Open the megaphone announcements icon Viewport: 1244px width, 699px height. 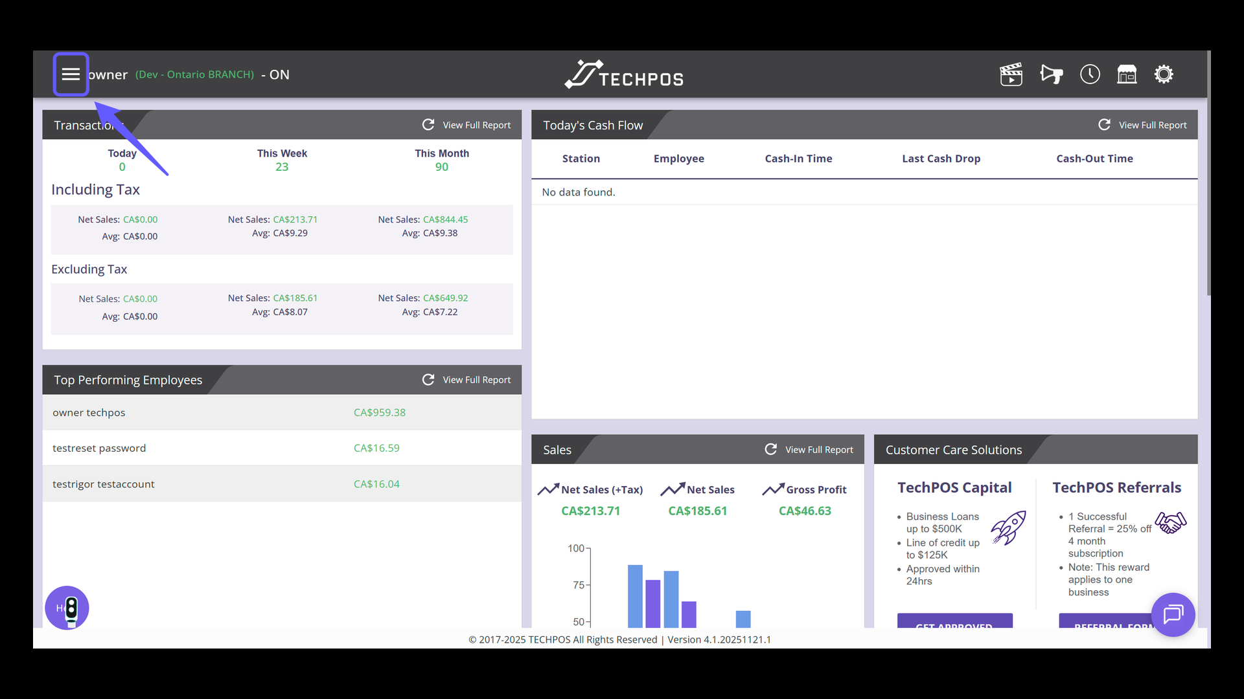click(x=1051, y=74)
